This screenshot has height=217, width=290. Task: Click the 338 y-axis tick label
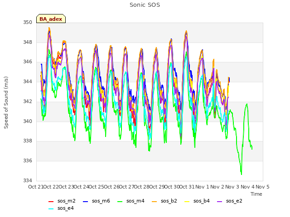(x=28, y=141)
